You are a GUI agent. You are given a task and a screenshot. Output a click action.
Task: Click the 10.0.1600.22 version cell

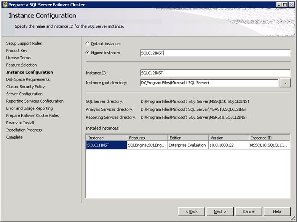click(x=229, y=145)
